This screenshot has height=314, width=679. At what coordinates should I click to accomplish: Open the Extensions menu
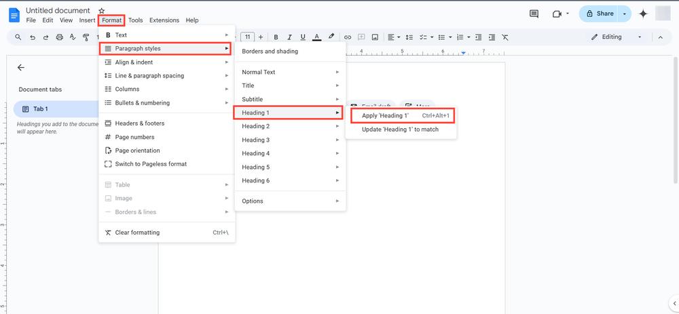pos(164,20)
